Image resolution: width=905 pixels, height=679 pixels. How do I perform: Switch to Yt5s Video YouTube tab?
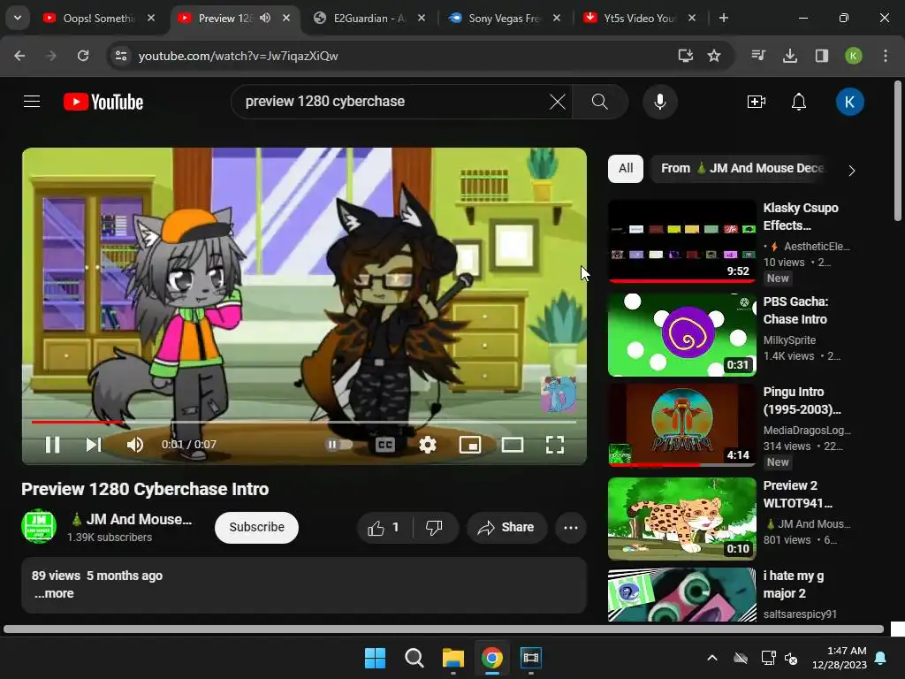(639, 19)
